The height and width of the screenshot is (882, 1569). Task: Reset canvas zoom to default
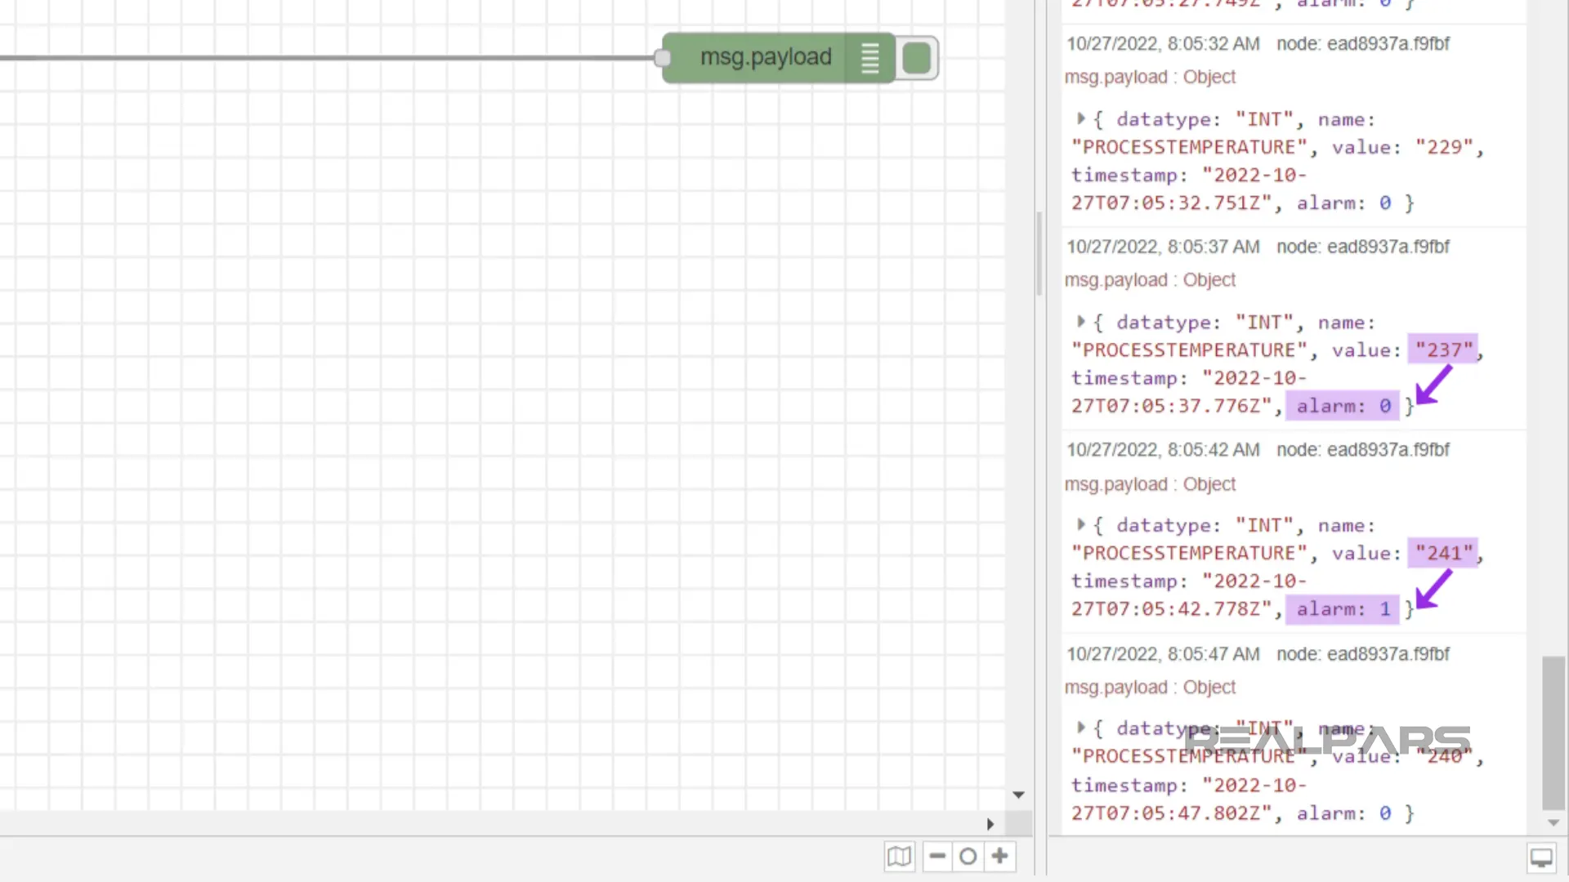tap(968, 857)
